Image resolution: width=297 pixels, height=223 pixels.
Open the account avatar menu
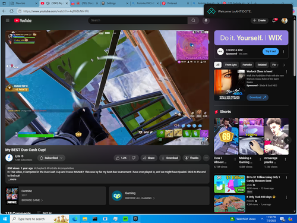pyautogui.click(x=285, y=20)
